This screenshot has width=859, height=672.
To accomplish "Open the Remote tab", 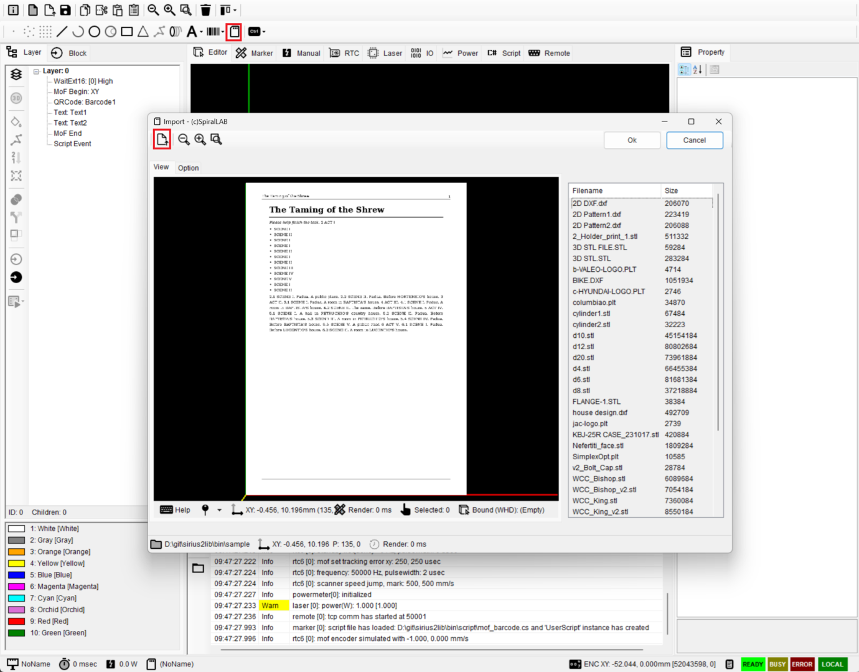I will (x=550, y=53).
